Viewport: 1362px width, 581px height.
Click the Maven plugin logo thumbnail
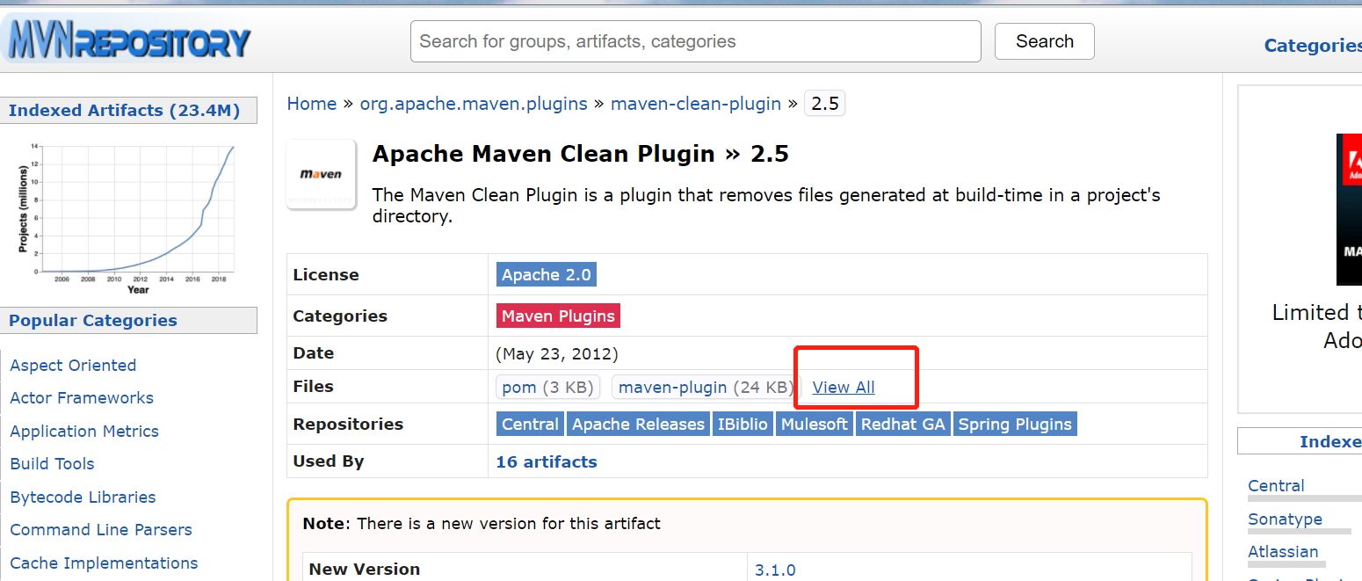321,174
